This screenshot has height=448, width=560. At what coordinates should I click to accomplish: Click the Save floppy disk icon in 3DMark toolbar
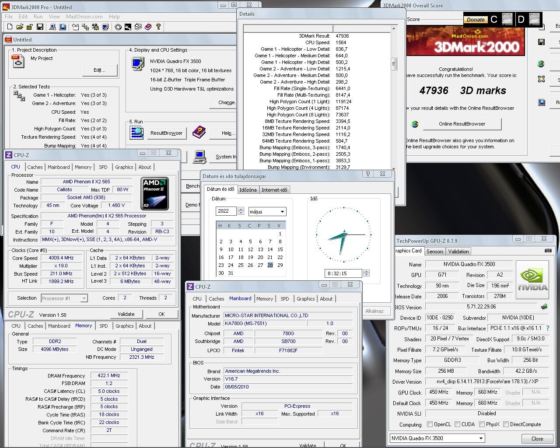40,27
